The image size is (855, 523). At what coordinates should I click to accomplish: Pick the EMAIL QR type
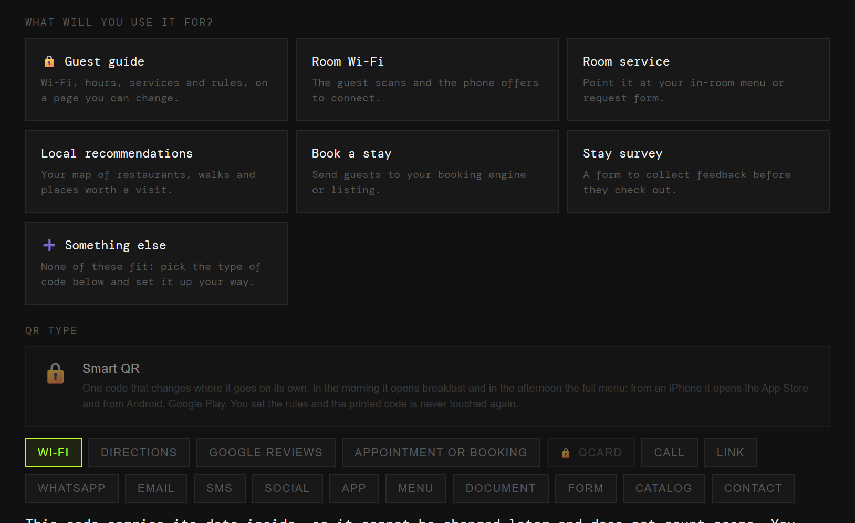point(156,488)
